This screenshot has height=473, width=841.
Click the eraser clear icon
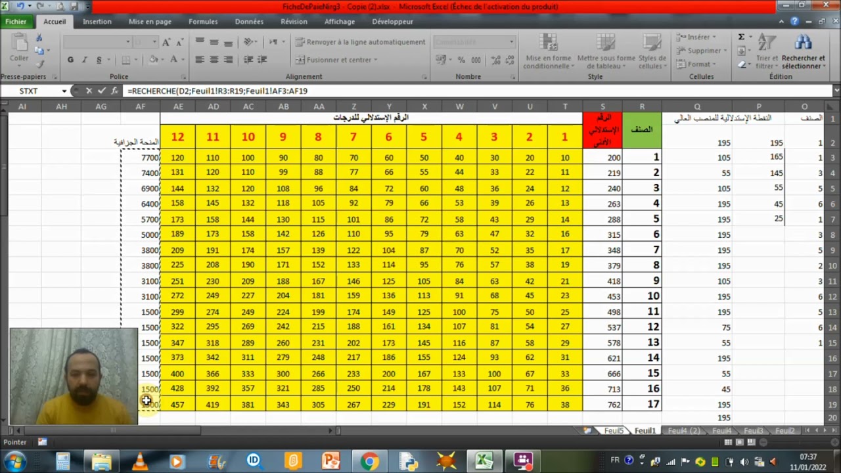click(x=742, y=64)
